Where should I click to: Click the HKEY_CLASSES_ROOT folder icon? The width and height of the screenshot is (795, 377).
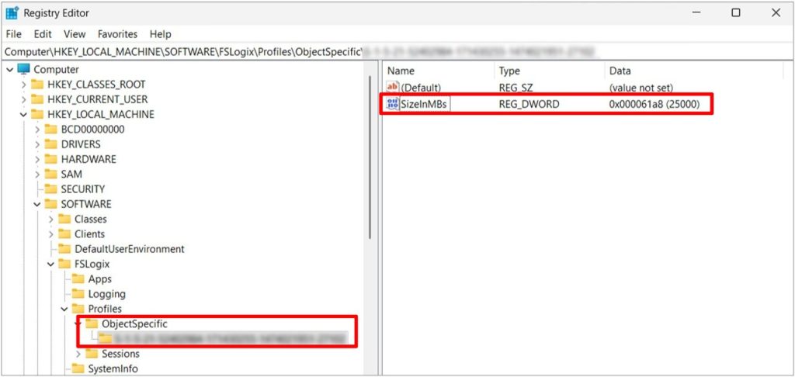pyautogui.click(x=37, y=84)
